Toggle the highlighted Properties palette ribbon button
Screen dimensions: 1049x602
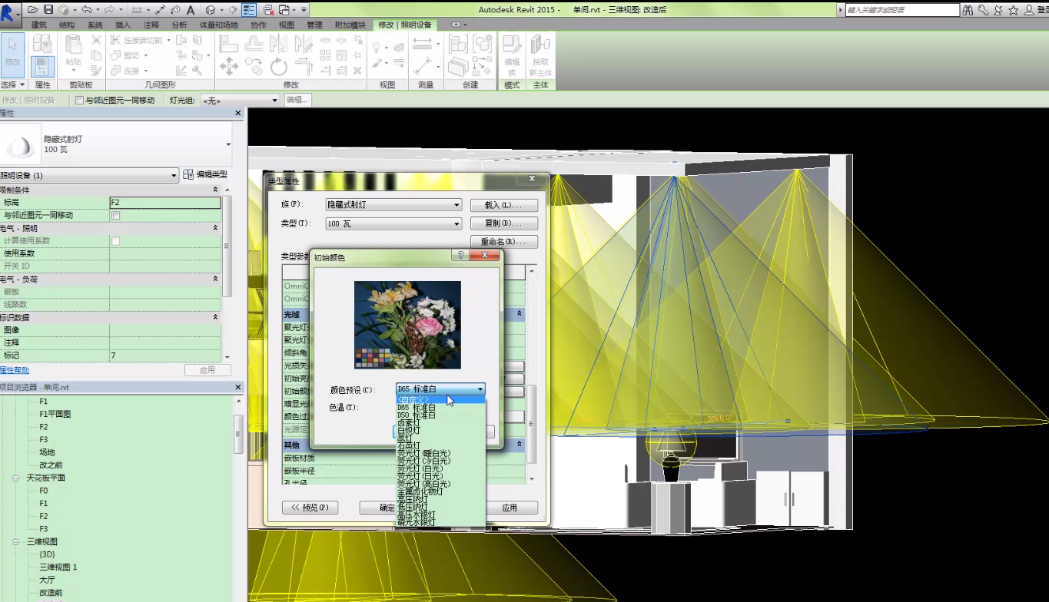pos(43,66)
